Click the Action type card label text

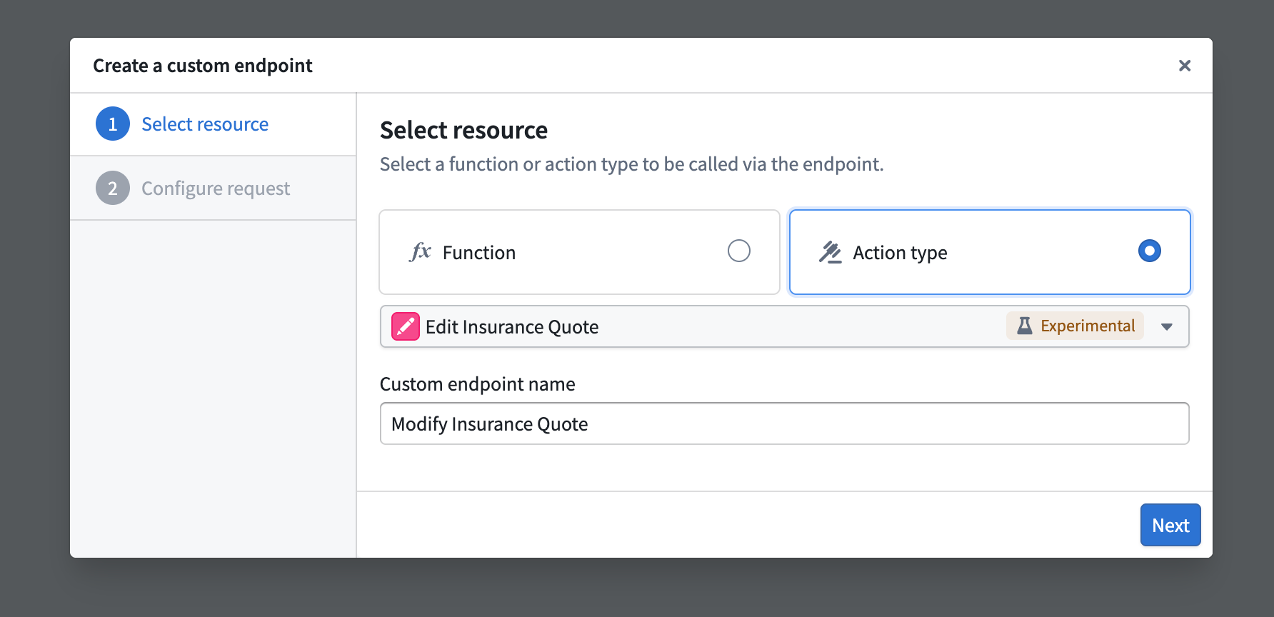[900, 253]
